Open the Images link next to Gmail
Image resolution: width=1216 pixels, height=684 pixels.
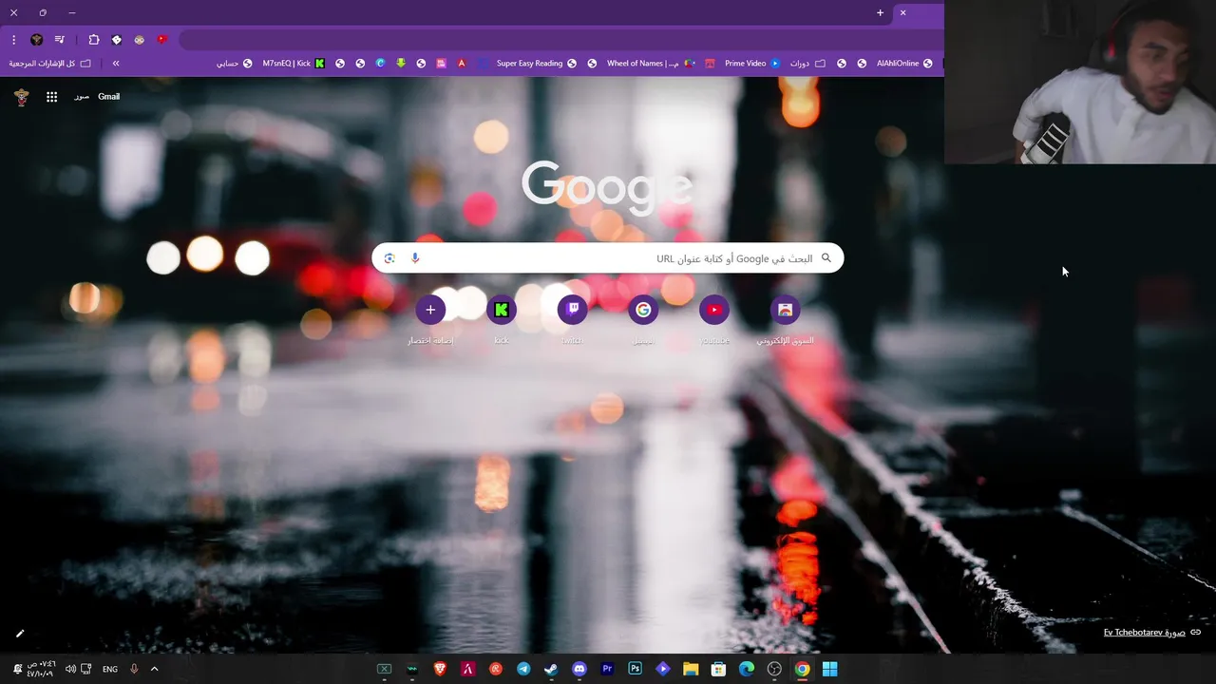click(x=82, y=97)
